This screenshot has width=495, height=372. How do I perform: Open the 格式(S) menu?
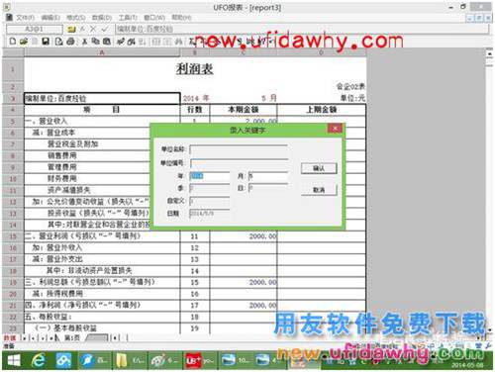click(76, 18)
